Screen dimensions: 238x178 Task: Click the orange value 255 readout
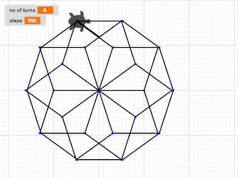[x=32, y=21]
